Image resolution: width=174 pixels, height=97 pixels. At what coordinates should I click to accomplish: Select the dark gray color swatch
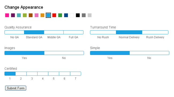coord(84,15)
